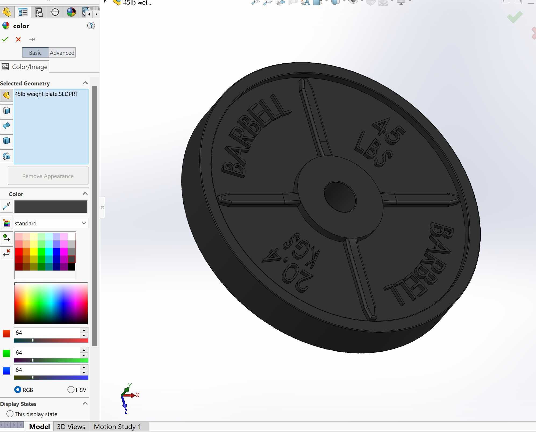Click the View Settings monitor icon
536x432 pixels.
pyautogui.click(x=401, y=2)
